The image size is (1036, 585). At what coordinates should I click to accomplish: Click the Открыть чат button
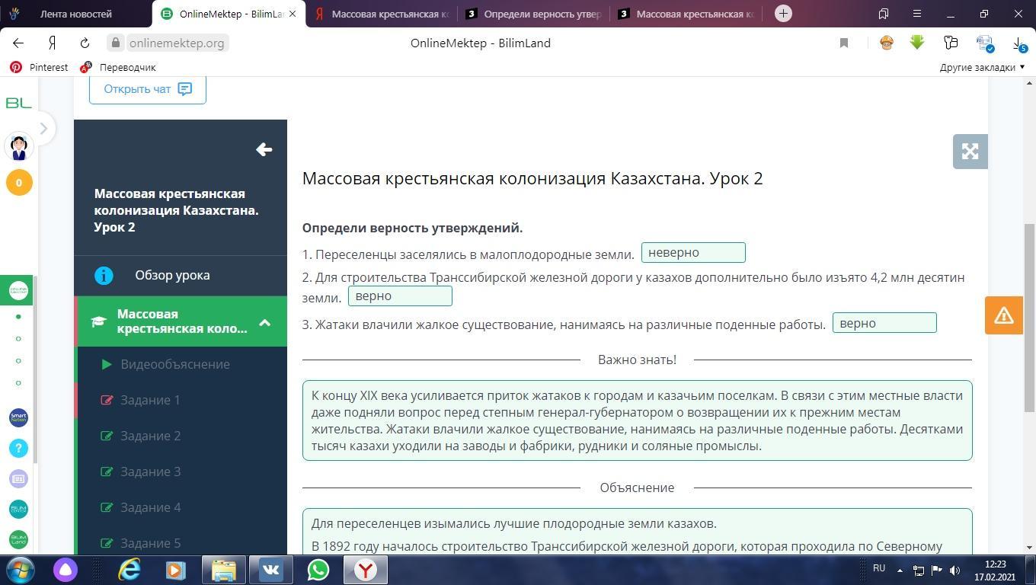point(148,89)
